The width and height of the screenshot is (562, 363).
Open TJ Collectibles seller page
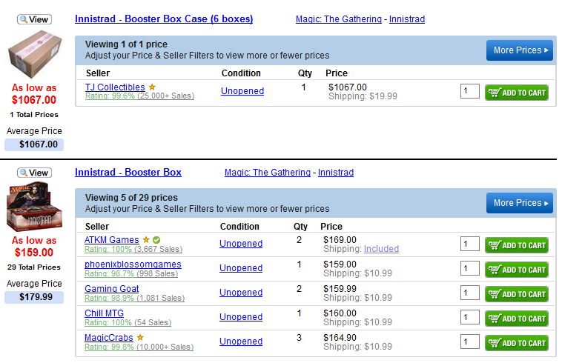pos(115,87)
